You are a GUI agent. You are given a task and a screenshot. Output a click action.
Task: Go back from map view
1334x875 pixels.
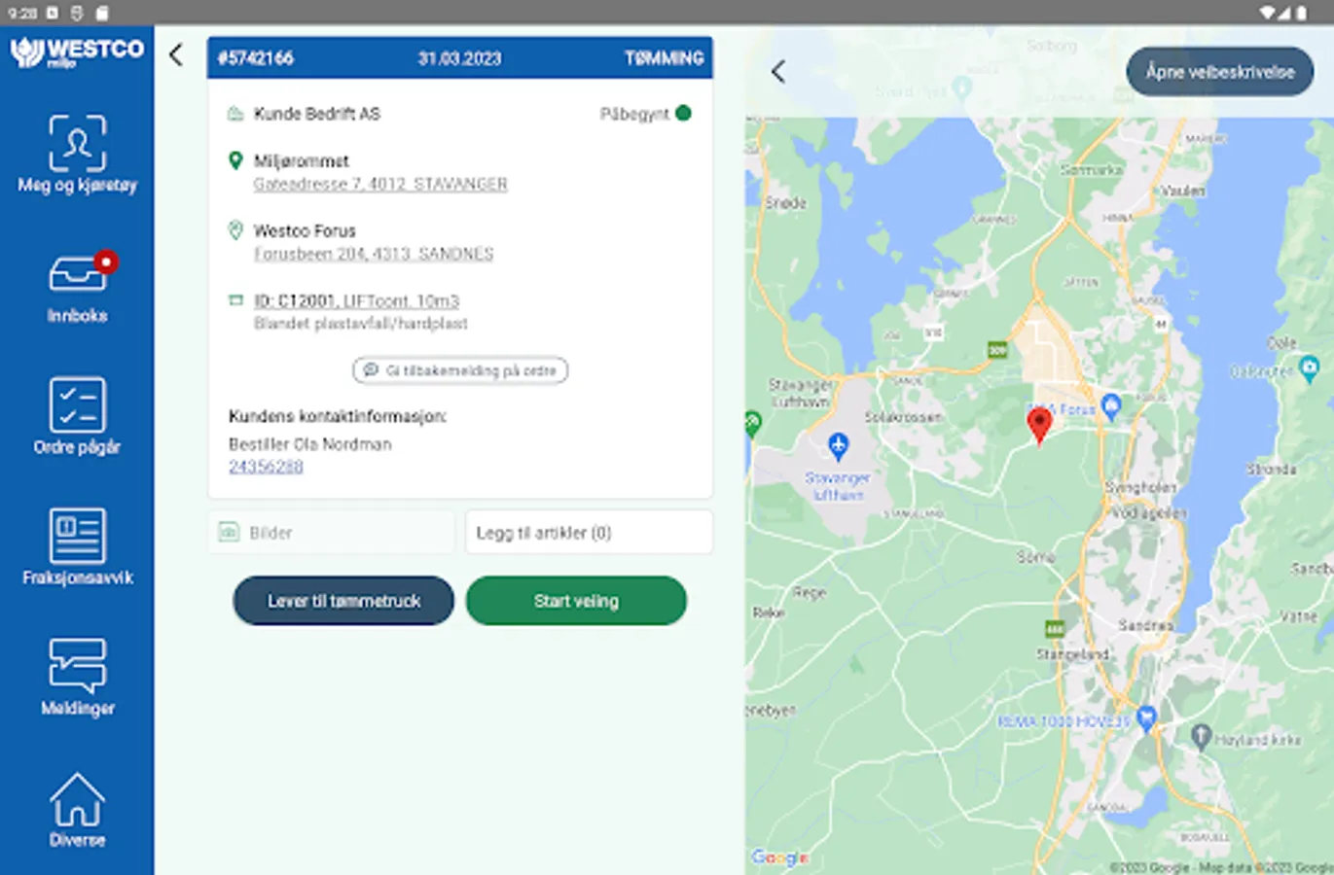(x=778, y=71)
